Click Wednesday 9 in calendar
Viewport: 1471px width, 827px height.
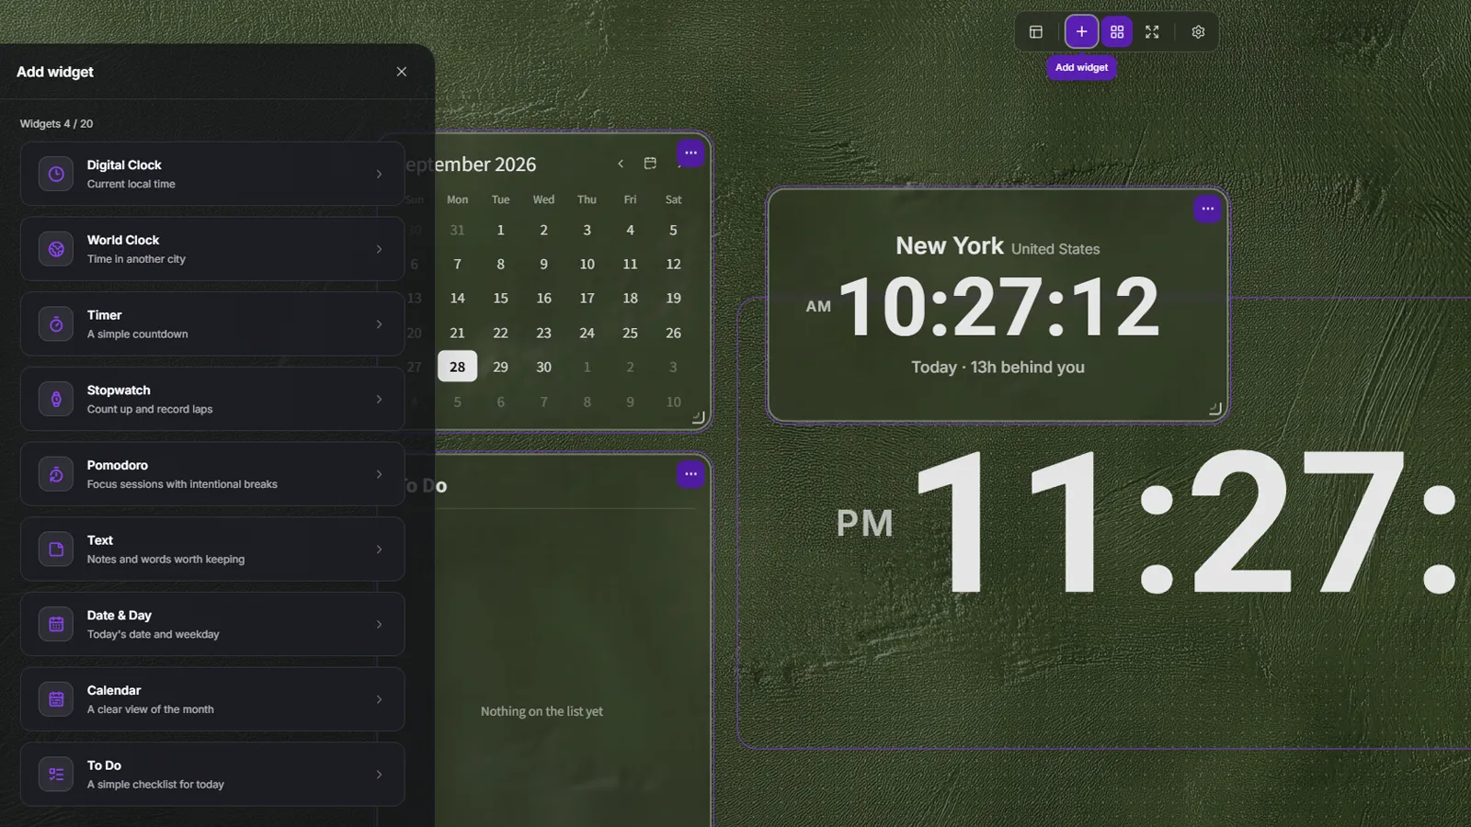tap(543, 264)
